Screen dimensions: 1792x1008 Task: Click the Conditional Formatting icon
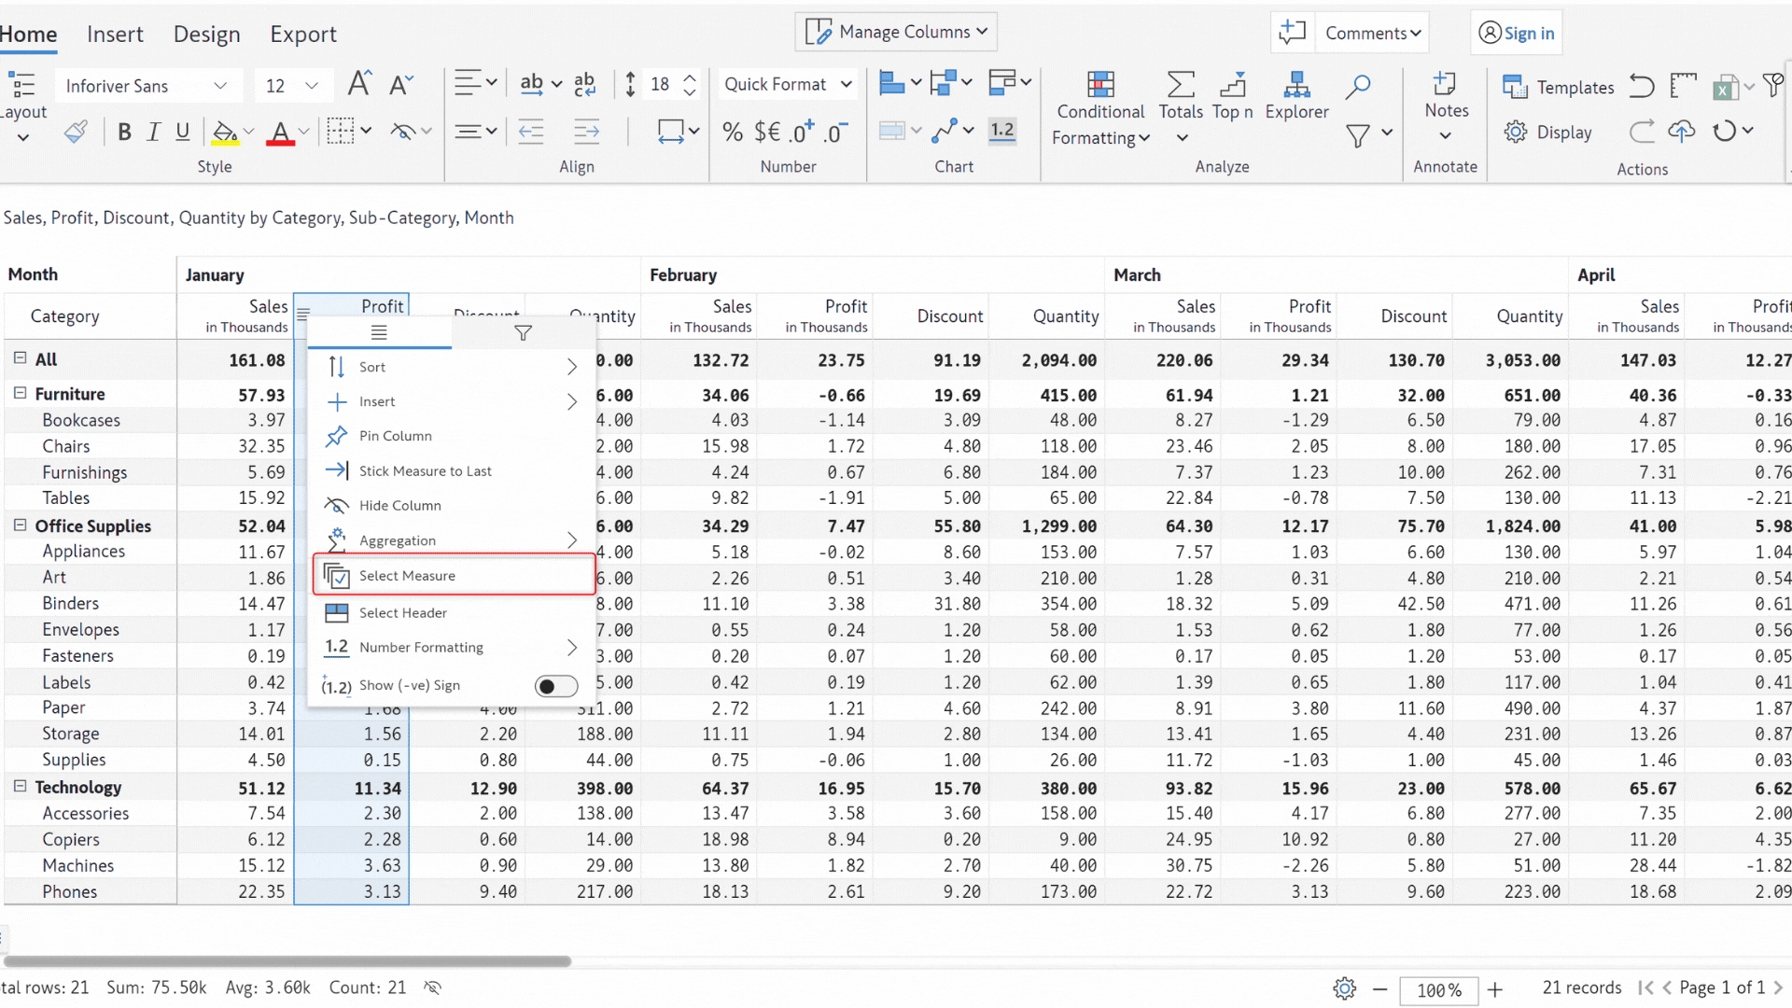(x=1100, y=85)
